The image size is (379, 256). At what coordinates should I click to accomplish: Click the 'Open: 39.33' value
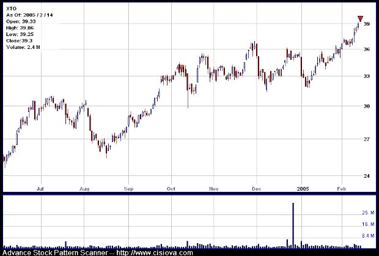coord(21,21)
